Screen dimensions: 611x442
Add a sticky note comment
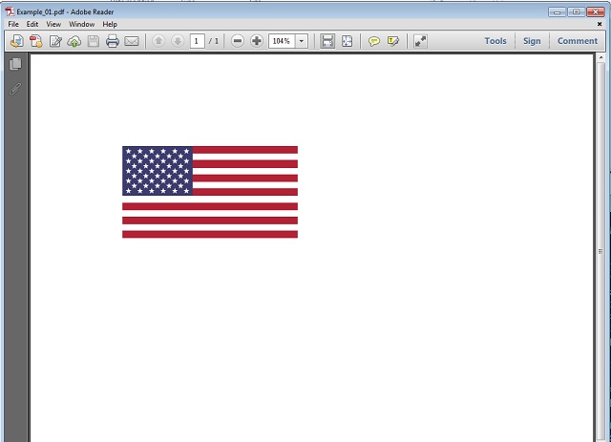click(x=373, y=41)
